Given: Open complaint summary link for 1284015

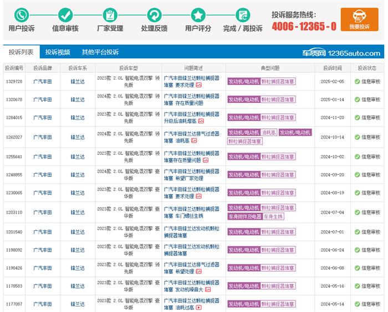Looking at the screenshot, I should tap(192, 118).
